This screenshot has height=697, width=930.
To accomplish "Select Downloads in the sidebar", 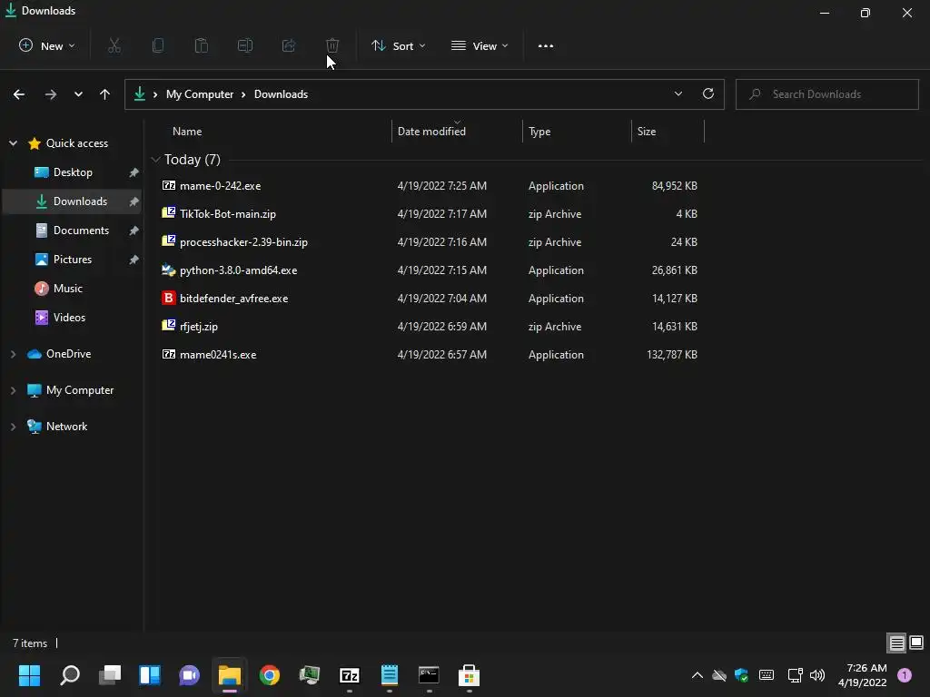I will point(73,201).
